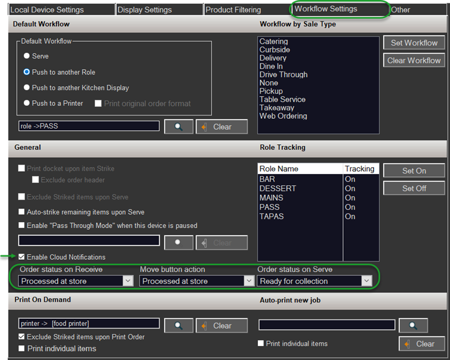Screen dimensions: 450x360
Task: Click the empty Auto-print new job field
Action: pos(327,325)
